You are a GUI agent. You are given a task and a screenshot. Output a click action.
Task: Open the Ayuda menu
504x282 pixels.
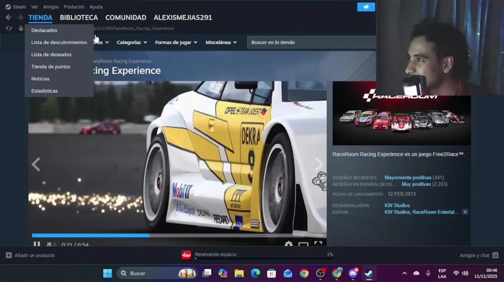(96, 7)
